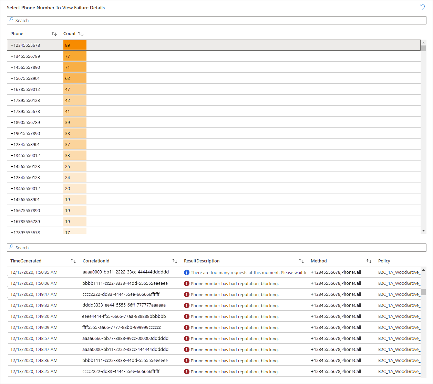
Task: Select phone number +12345550123
Action: [x=25, y=177]
